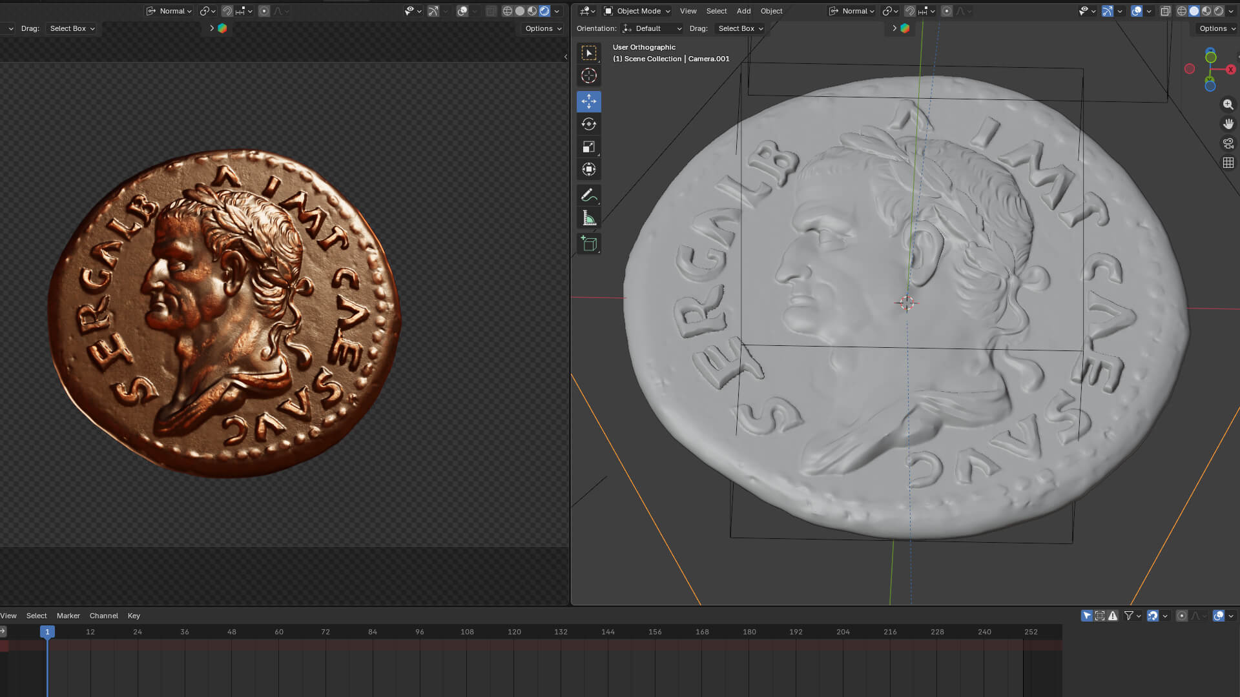Toggle overlays in the left viewport

pyautogui.click(x=462, y=11)
